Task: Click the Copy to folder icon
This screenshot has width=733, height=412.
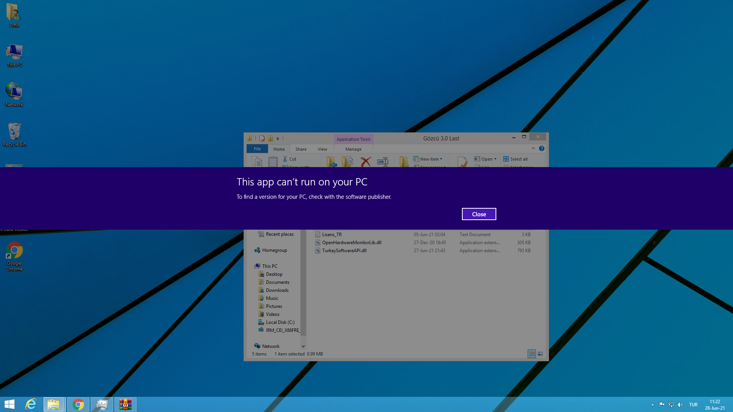Action: point(347,162)
